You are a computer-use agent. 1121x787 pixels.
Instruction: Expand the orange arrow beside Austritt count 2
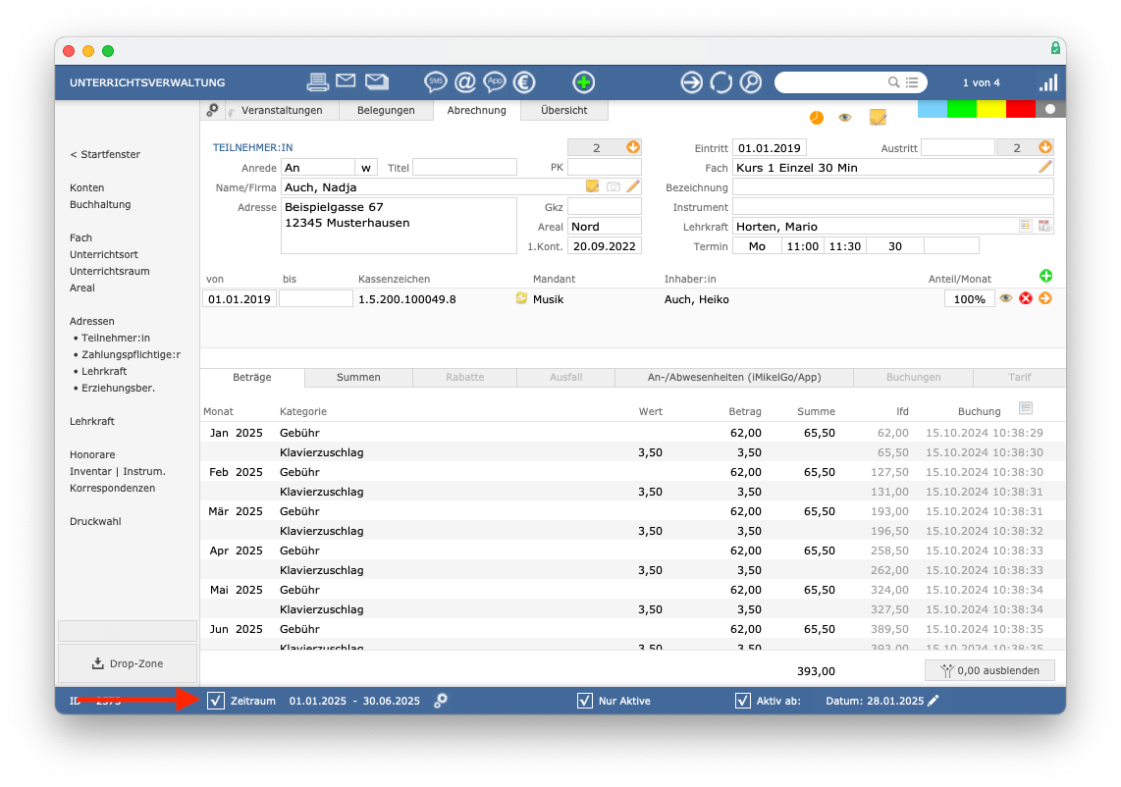[1045, 146]
